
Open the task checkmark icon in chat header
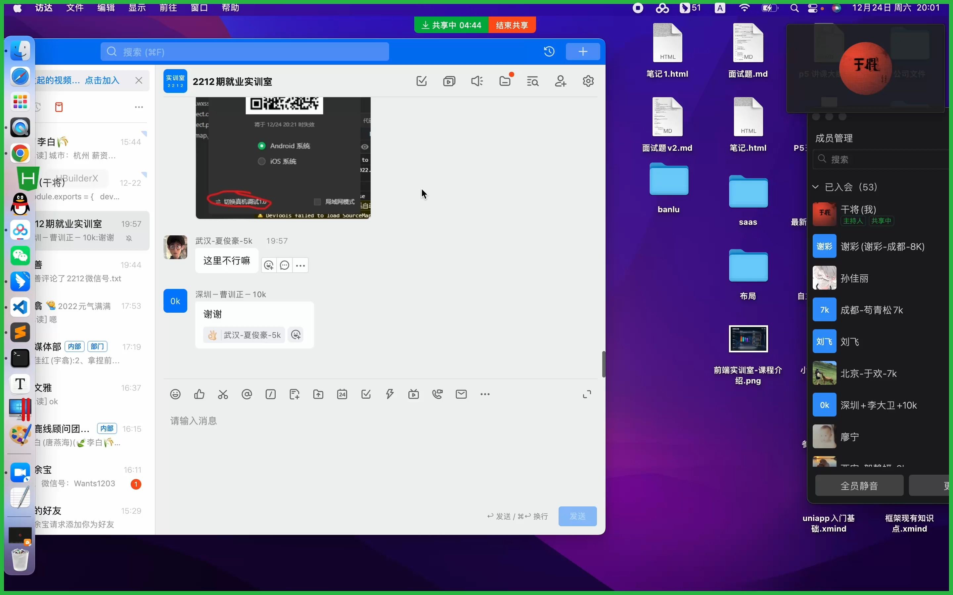click(x=421, y=81)
